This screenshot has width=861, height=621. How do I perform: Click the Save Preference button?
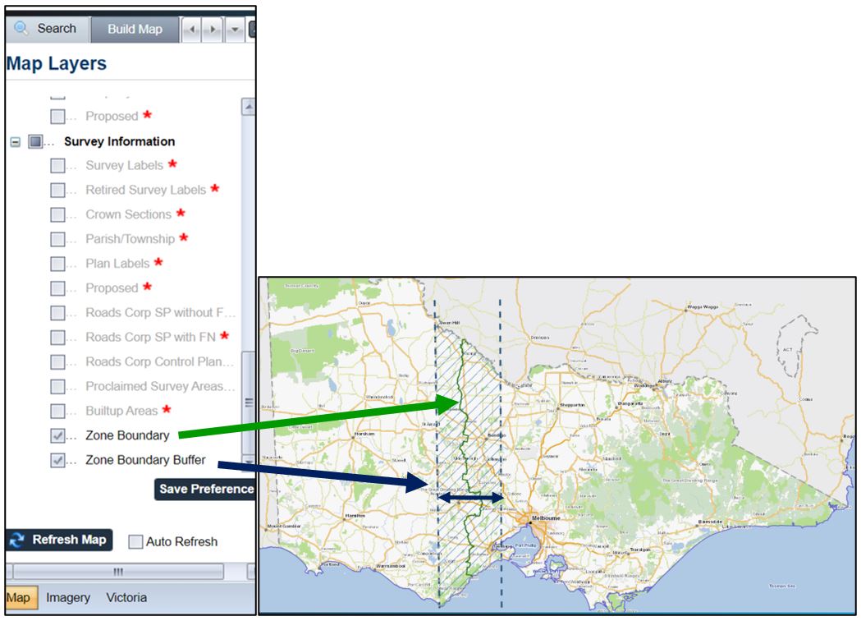pyautogui.click(x=205, y=489)
